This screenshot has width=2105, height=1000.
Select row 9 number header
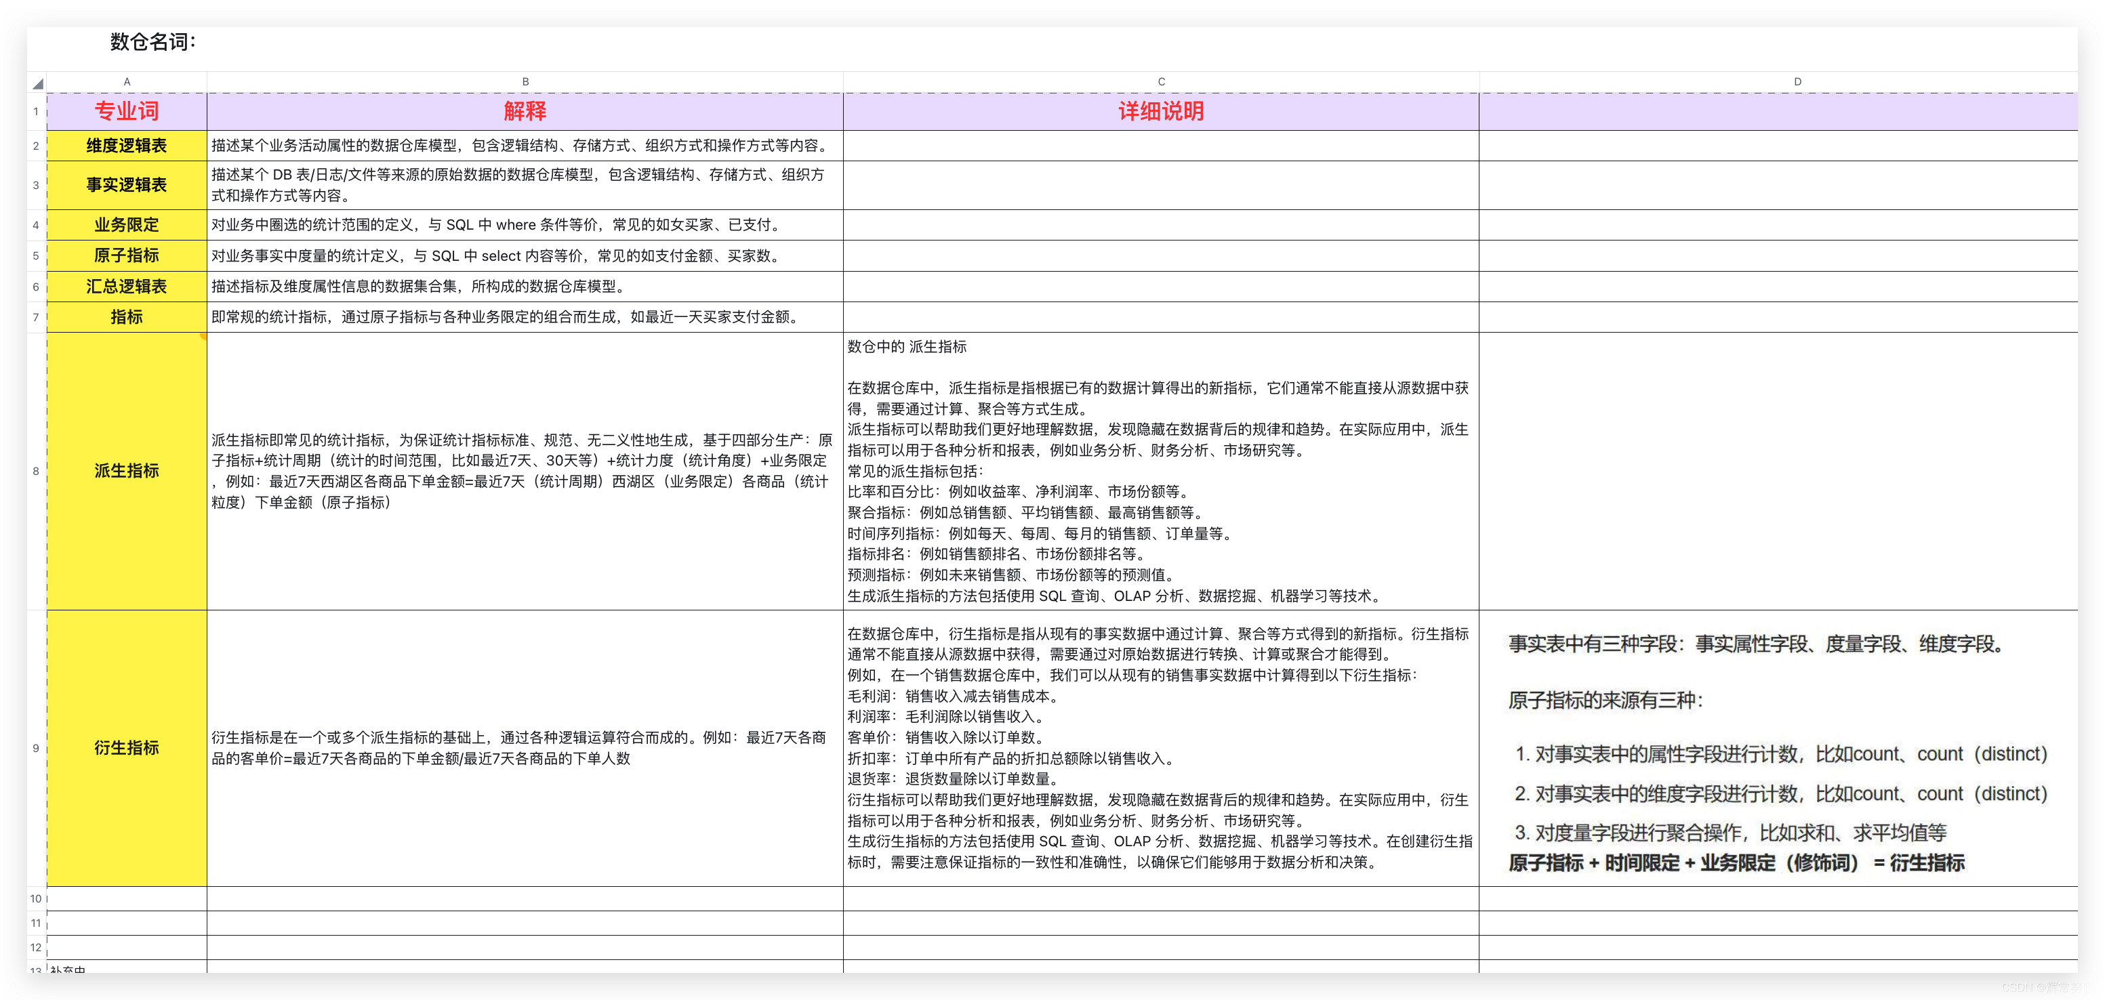coord(36,747)
